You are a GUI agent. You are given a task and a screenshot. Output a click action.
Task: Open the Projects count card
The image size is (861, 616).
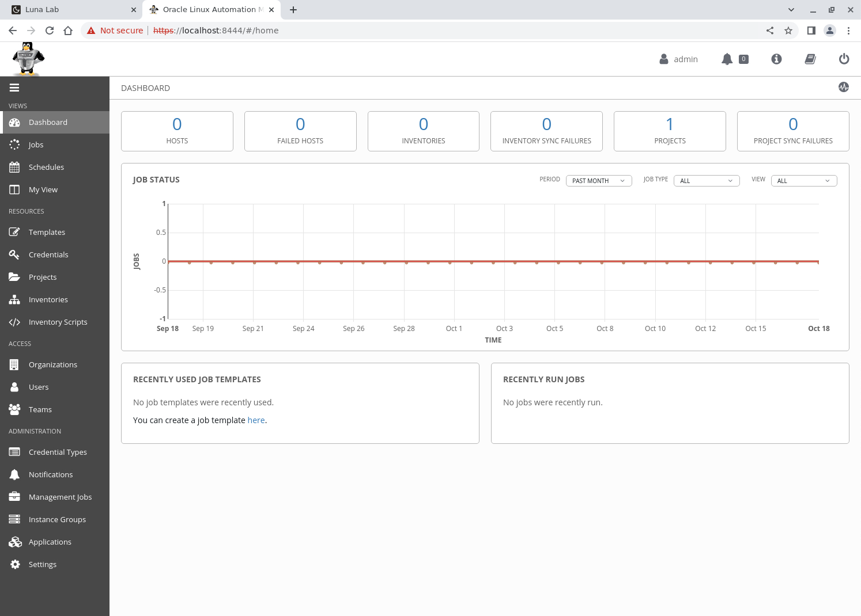coord(670,131)
